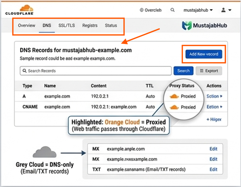
Task: Click orange cloud in A record row
Action: 174,96
